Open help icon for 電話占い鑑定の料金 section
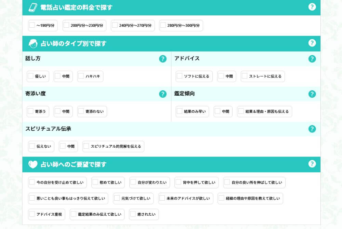342x229 pixels. pos(312,7)
